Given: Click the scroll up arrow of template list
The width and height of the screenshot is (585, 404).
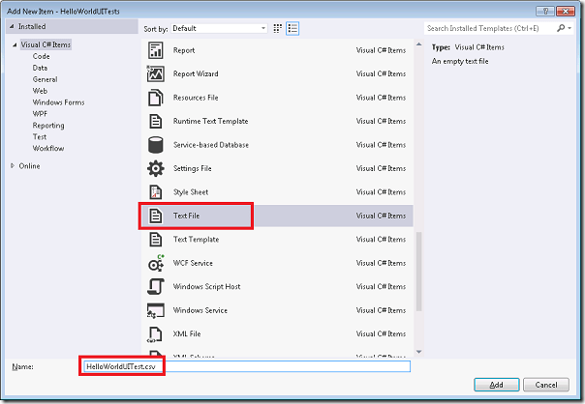Looking at the screenshot, I should [419, 44].
